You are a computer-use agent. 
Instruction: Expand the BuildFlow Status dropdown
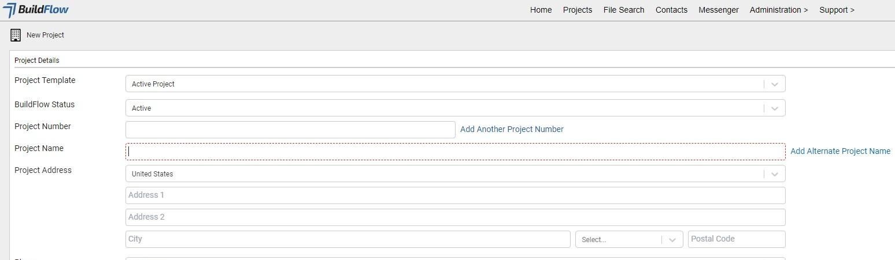(774, 108)
